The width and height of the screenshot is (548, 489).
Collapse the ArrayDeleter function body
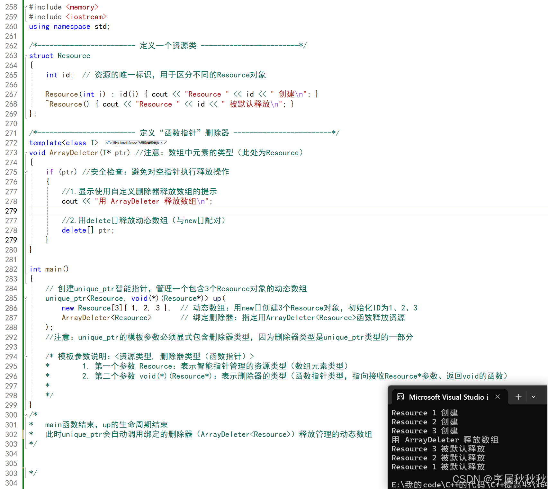(26, 153)
